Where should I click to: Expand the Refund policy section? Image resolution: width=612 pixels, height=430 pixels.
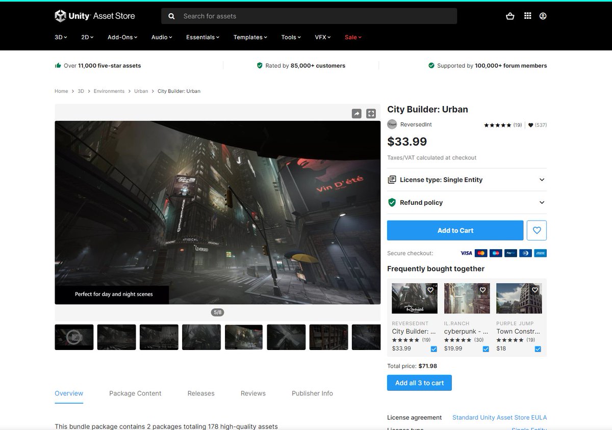click(467, 202)
